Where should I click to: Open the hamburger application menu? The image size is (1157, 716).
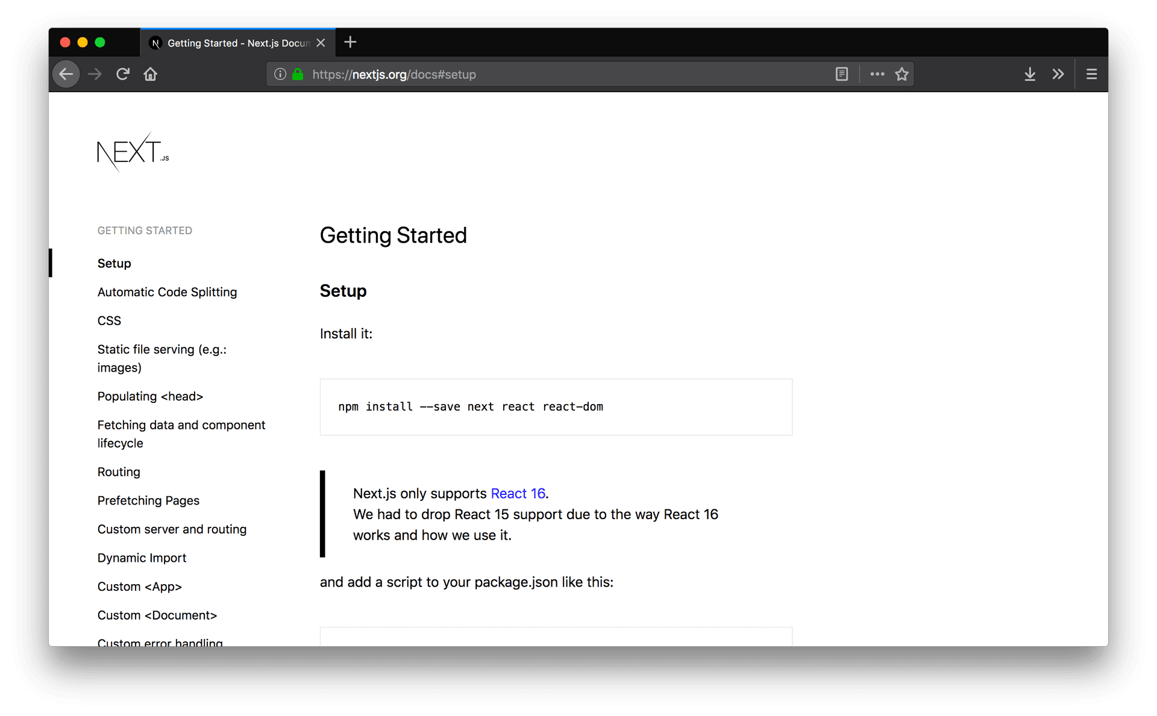tap(1091, 73)
